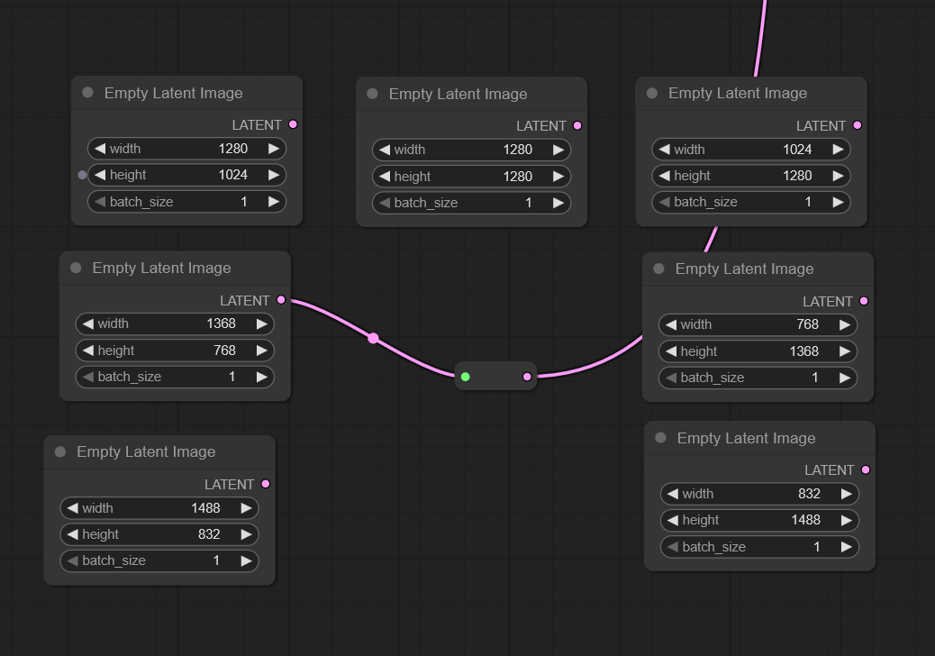The width and height of the screenshot is (935, 656).
Task: Collapse the Empty Latent Image node sized 768×1368
Action: point(658,269)
